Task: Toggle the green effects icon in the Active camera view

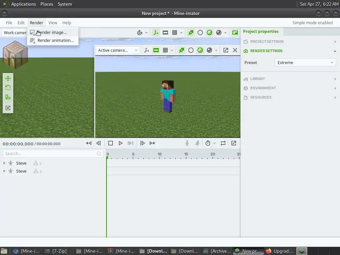Action: pyautogui.click(x=182, y=50)
